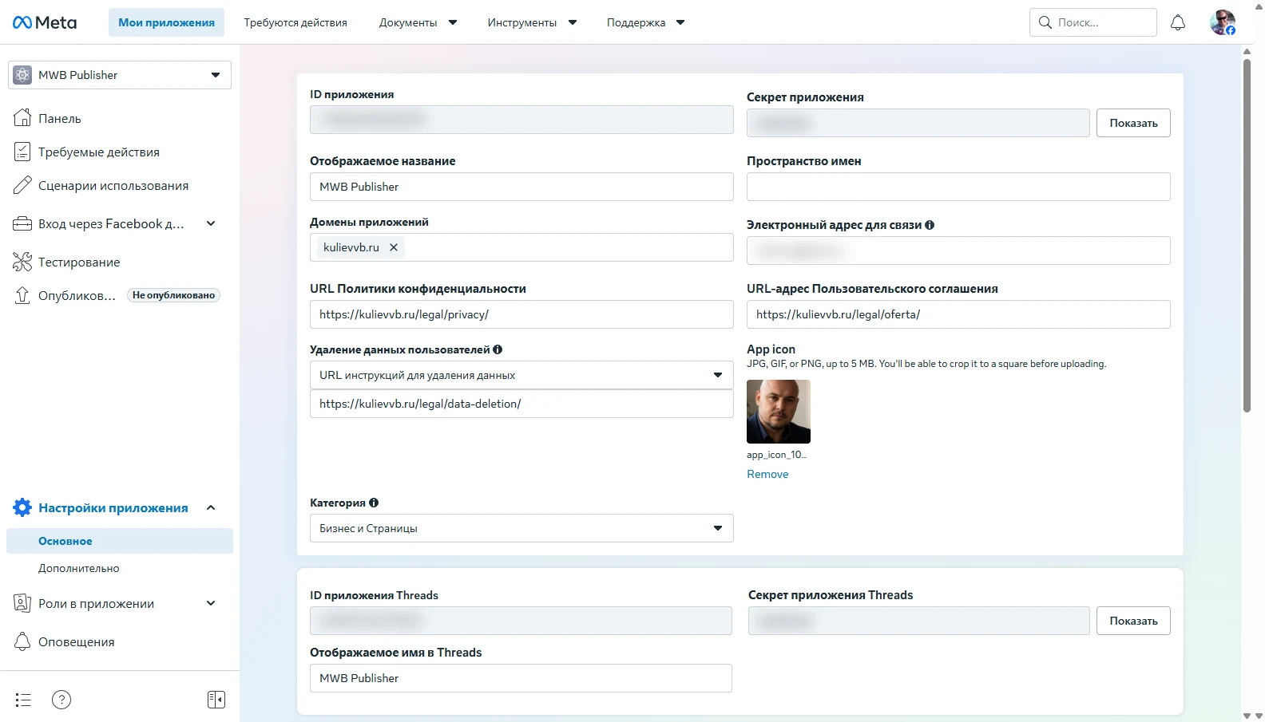Image resolution: width=1265 pixels, height=722 pixels.
Task: Click the ID приложения field
Action: click(x=521, y=120)
